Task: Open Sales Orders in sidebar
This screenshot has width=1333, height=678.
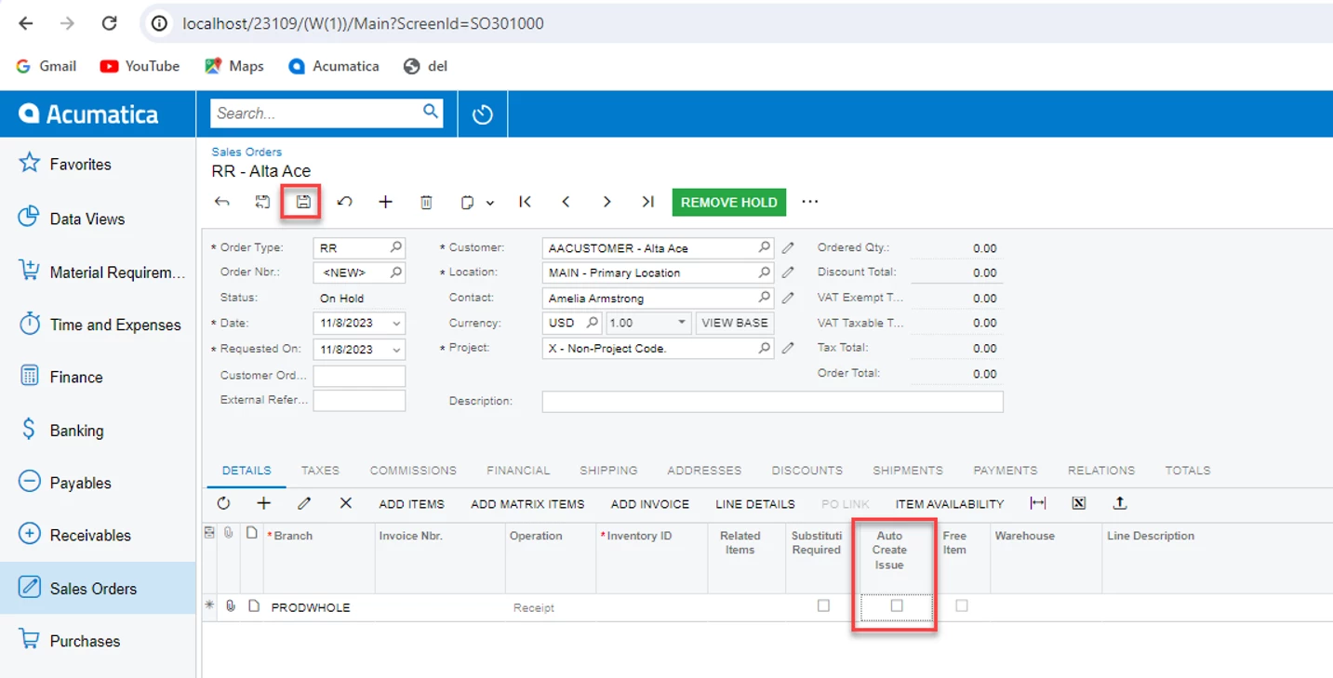Action: tap(98, 588)
